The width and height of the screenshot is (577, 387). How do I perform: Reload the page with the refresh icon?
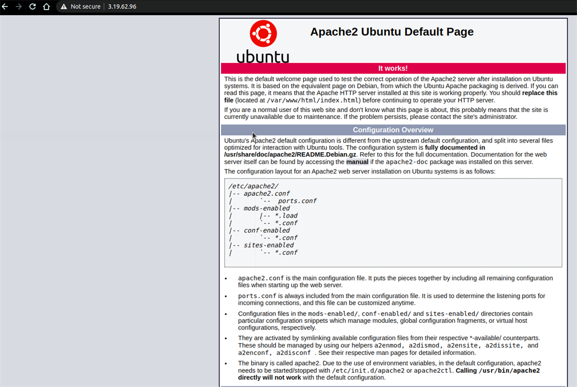tap(32, 7)
